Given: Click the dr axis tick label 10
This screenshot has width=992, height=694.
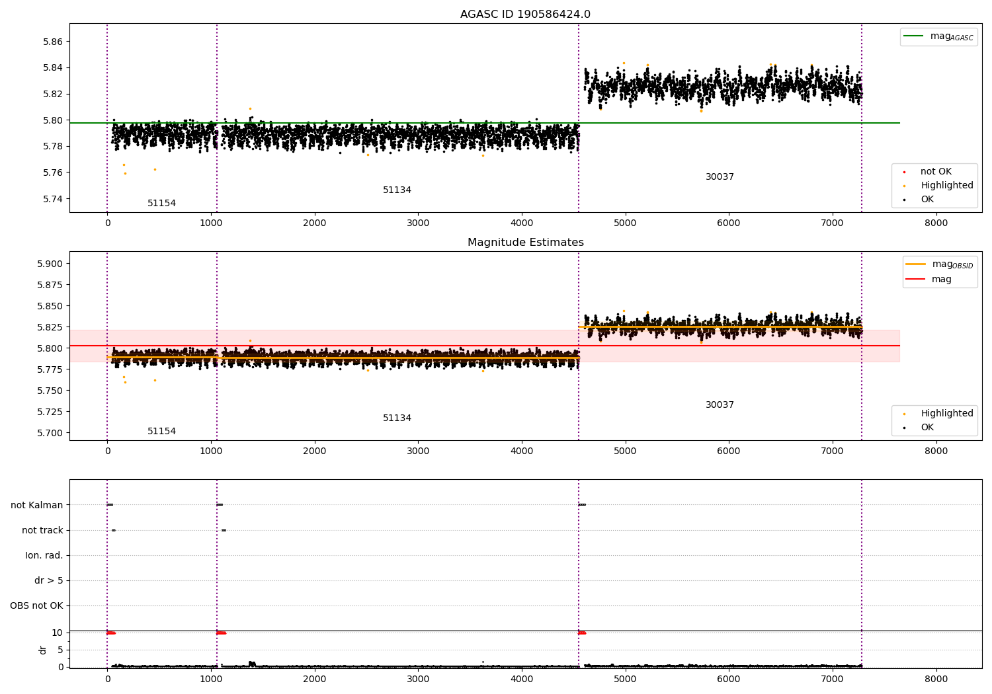Looking at the screenshot, I should [x=58, y=633].
